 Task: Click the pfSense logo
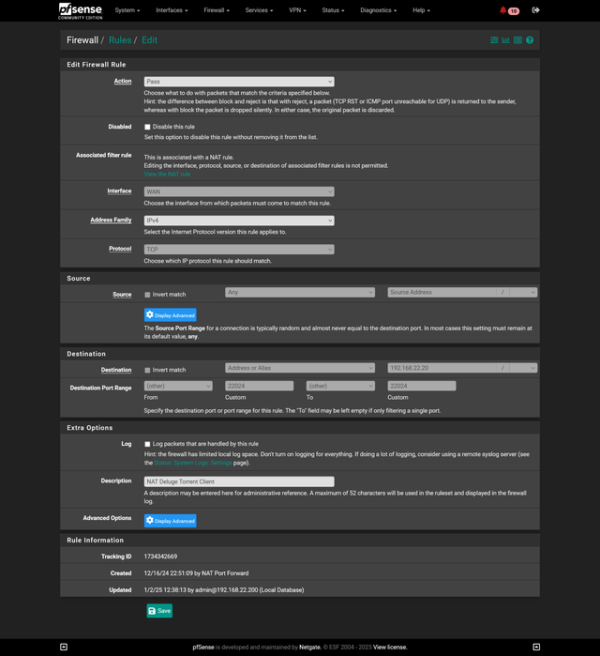tap(81, 10)
